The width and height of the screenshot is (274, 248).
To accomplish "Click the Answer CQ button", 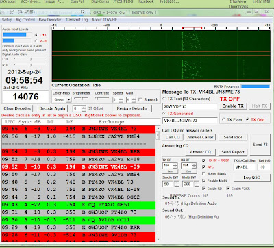I will (200, 152).
